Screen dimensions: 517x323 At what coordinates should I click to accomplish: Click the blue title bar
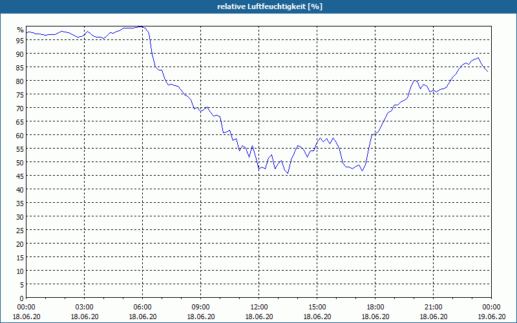pyautogui.click(x=258, y=6)
